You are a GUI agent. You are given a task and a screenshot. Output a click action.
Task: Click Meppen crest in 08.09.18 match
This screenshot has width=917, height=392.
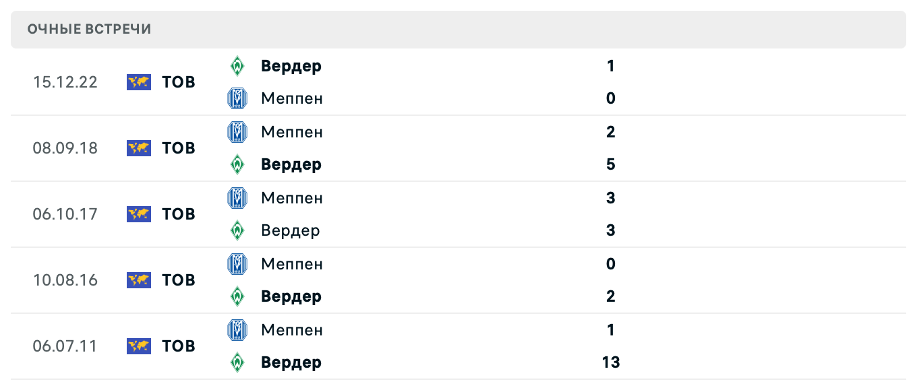[x=237, y=132]
